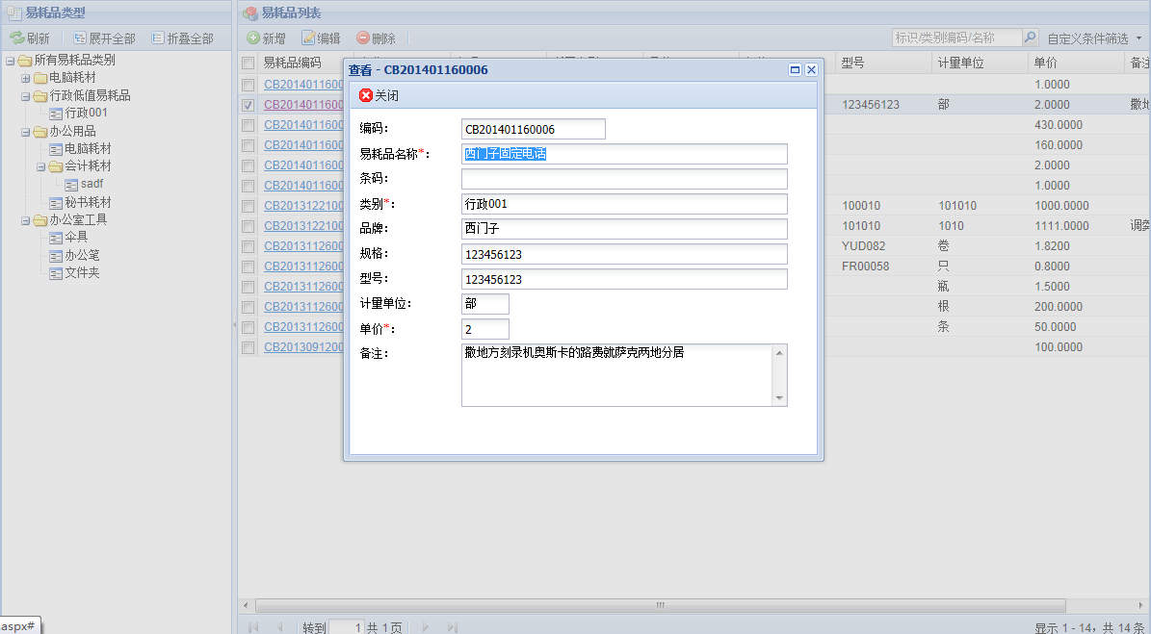Click the 品牌 input field
This screenshot has width=1151, height=634.
pos(624,229)
